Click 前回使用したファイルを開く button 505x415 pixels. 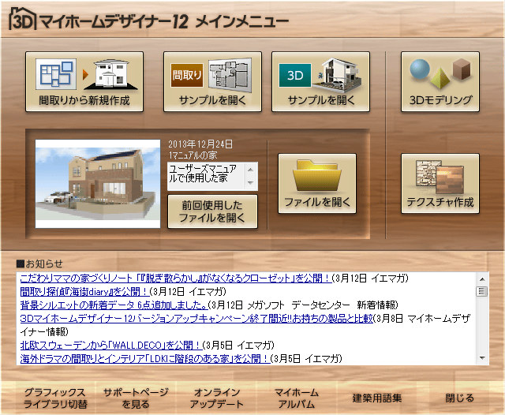[x=212, y=211]
